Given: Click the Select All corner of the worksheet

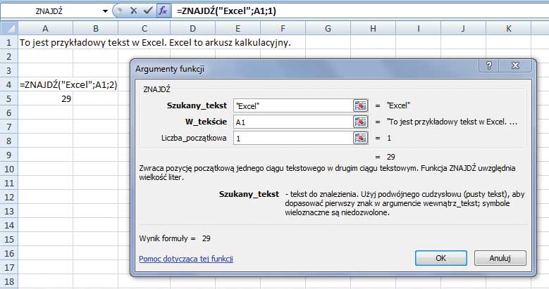Looking at the screenshot, I should (8, 28).
